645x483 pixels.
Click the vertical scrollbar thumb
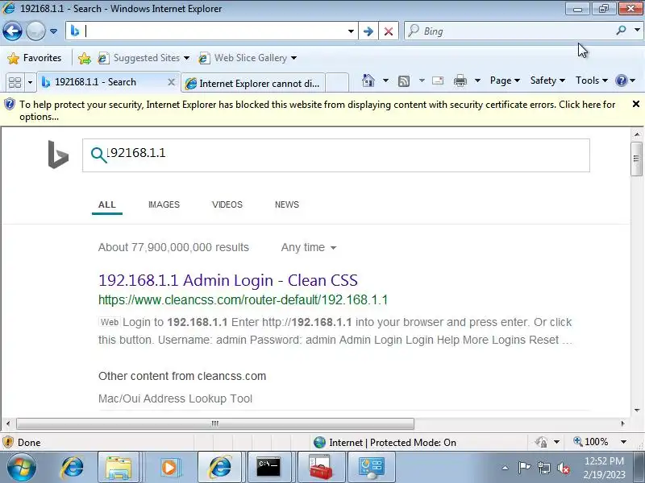[x=636, y=159]
